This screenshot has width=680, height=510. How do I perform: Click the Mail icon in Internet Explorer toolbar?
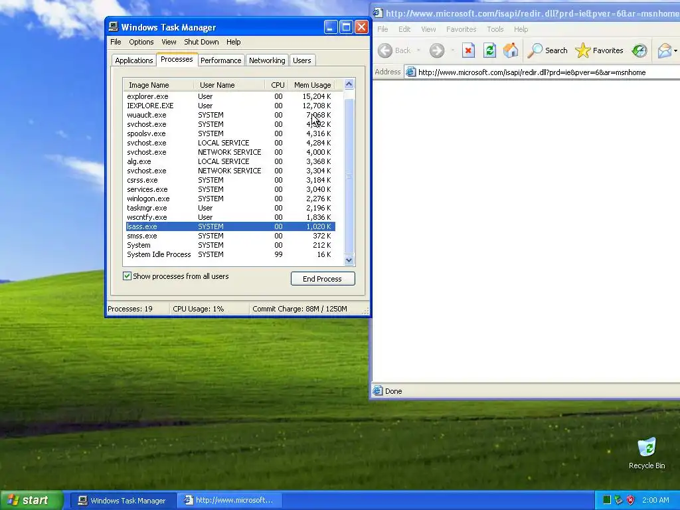[664, 50]
